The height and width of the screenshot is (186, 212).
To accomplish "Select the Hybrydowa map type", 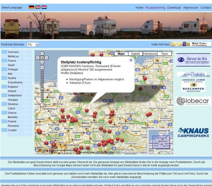I will point(150,54).
